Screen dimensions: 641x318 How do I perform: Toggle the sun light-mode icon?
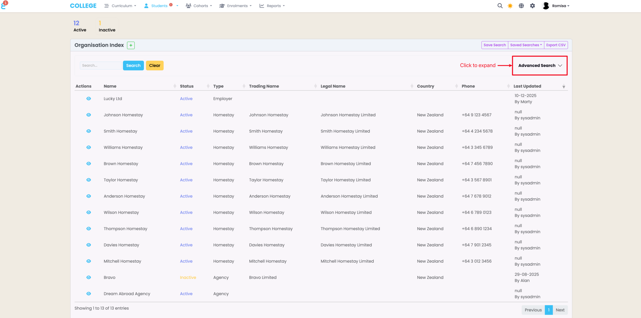coord(510,6)
